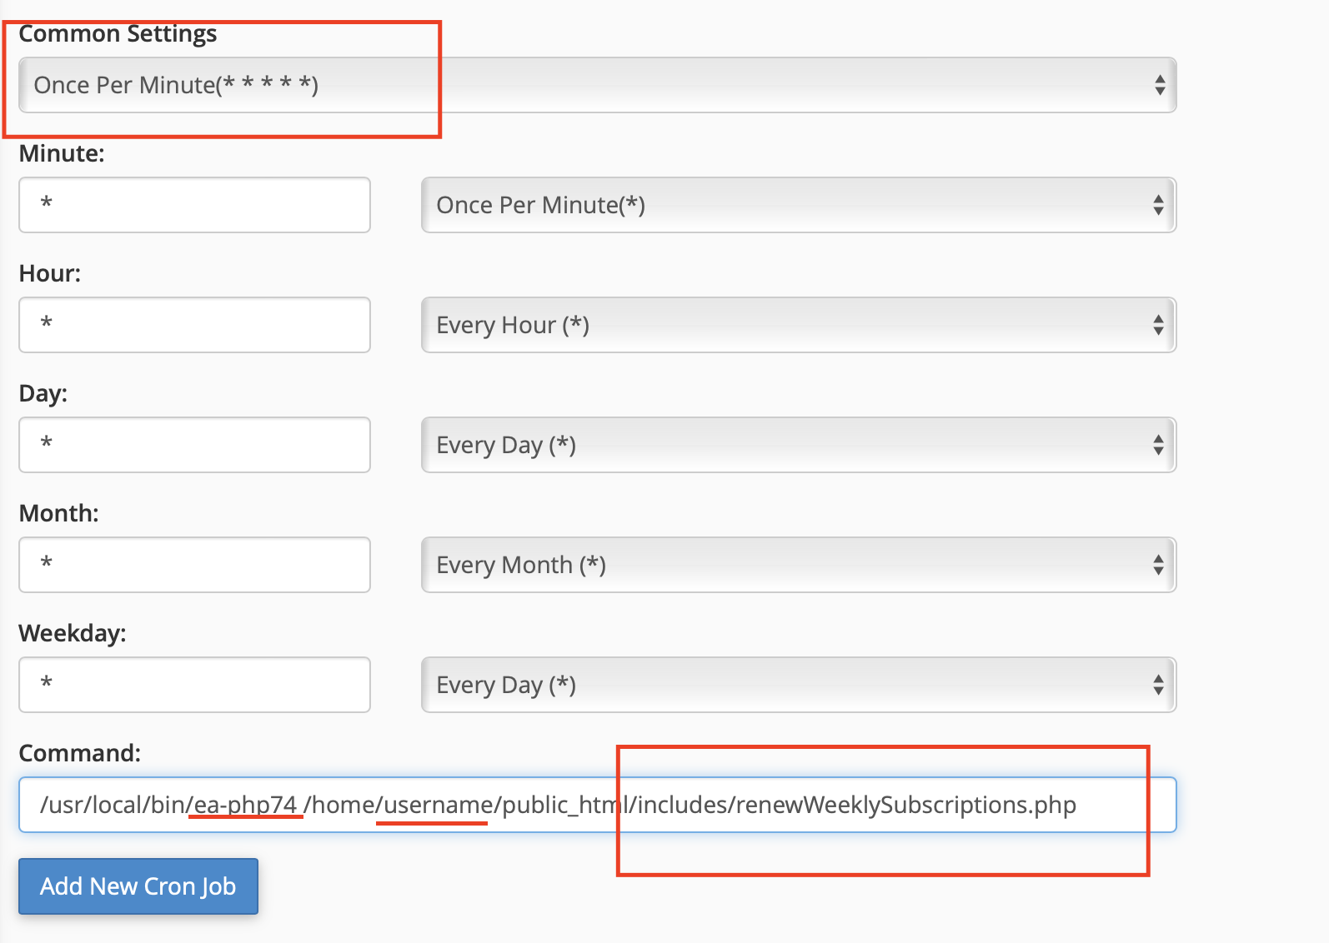
Task: Click the arrows icon on the Day row dropdown
Action: coord(1157,445)
